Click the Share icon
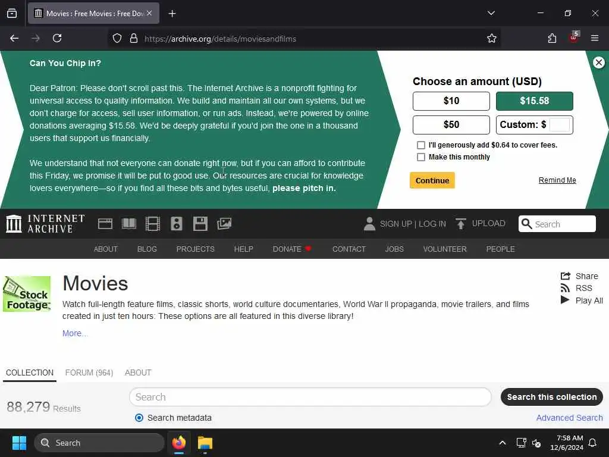 [566, 276]
